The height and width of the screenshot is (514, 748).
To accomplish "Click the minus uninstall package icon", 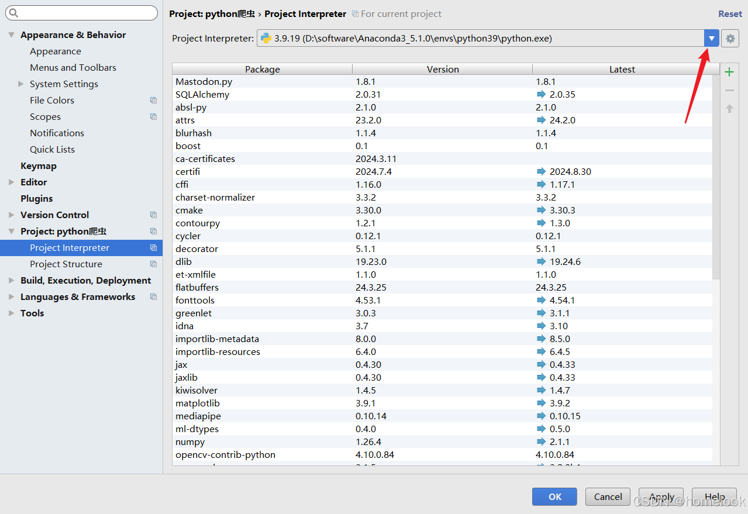I will [x=729, y=91].
